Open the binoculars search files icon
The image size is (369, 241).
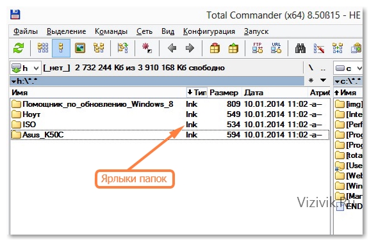point(300,48)
